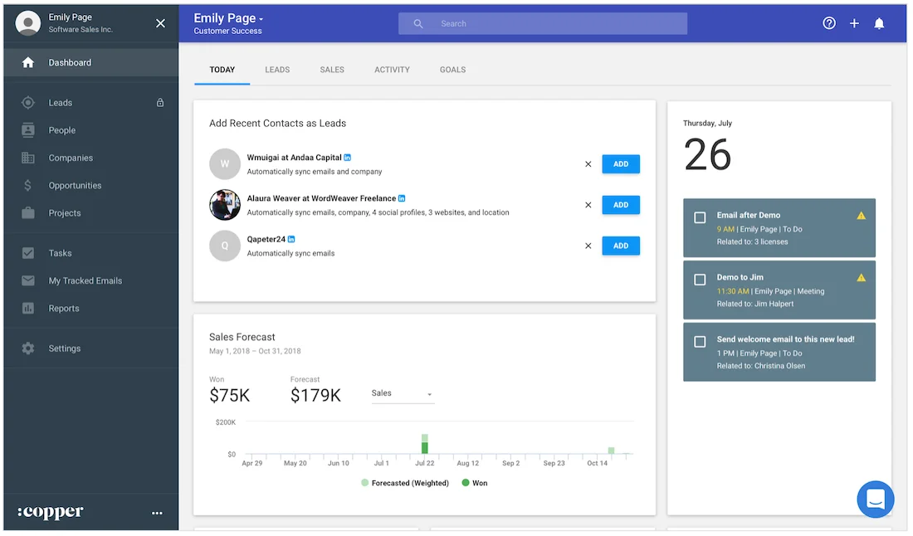Switch to the GOALS tab
This screenshot has height=536, width=913.
[452, 70]
